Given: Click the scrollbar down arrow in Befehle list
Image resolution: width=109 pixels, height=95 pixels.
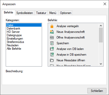Looking at the screenshot, I should pyautogui.click(x=101, y=64).
